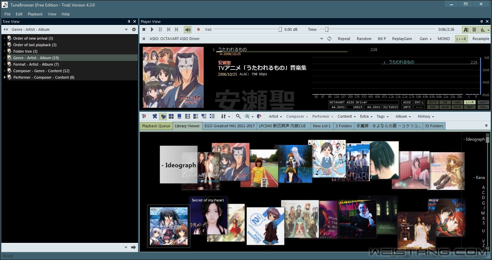The image size is (492, 260).
Task: Click the left-right arrows icon in Tree View
Action: point(5,29)
